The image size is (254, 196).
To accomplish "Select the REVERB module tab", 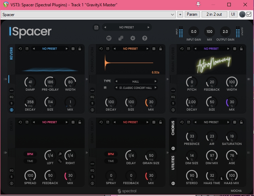I will pos(11,54).
